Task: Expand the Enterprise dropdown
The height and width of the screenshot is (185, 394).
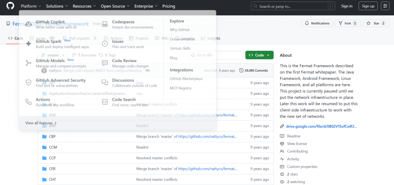Action: tap(146, 6)
